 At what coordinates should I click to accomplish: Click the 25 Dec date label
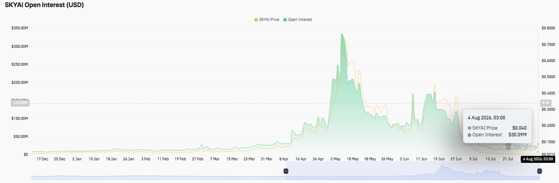click(60, 159)
